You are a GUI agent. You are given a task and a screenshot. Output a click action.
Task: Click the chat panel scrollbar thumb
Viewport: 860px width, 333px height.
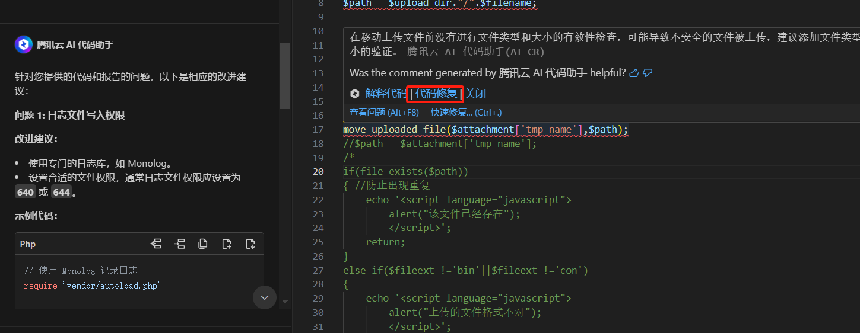(x=285, y=76)
